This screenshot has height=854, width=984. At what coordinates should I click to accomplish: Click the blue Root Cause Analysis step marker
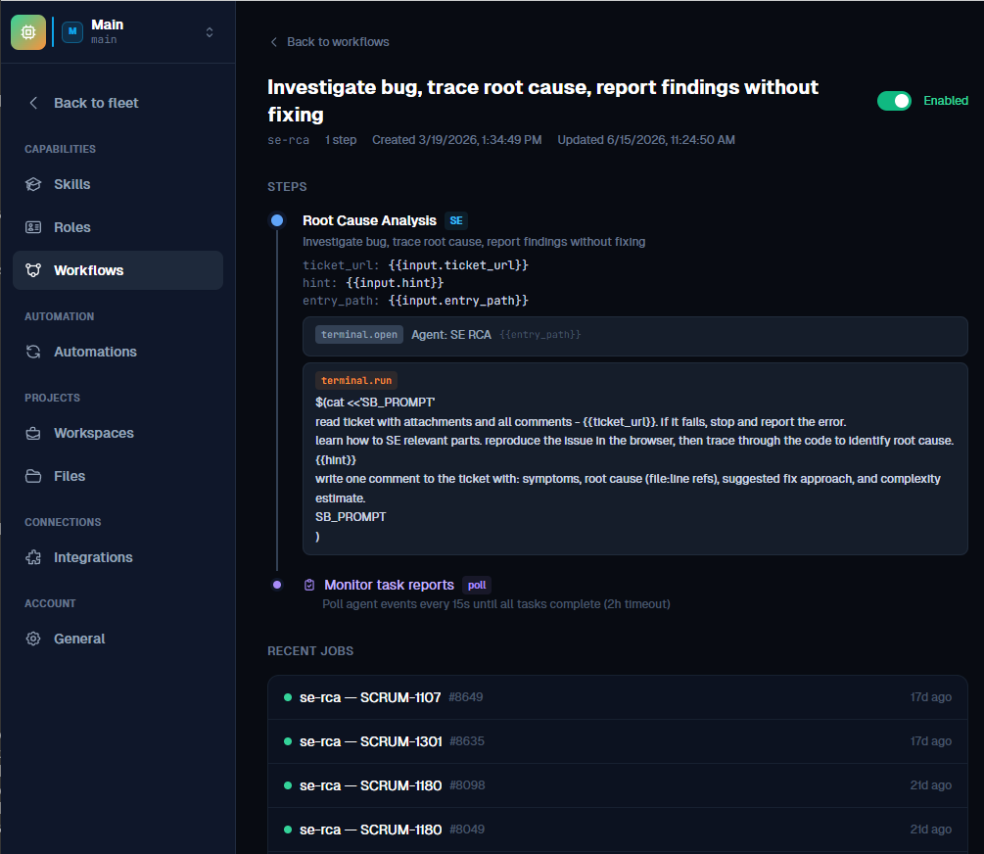[x=277, y=220]
